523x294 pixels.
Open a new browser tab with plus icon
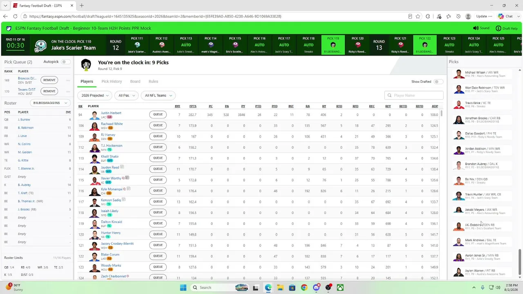point(82,6)
